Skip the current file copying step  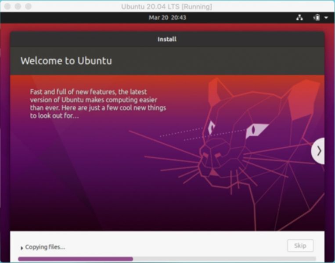(x=300, y=246)
